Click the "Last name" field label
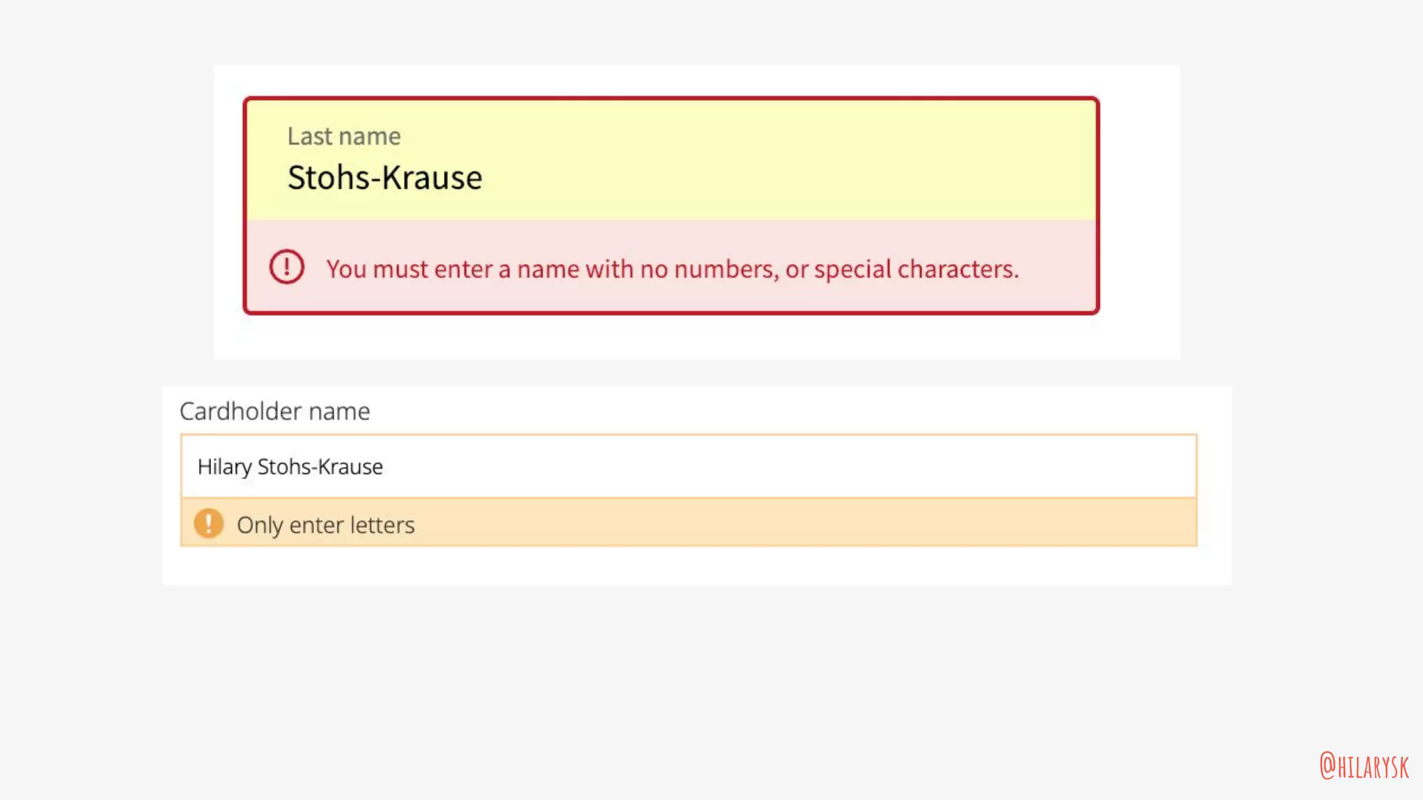 [x=344, y=137]
